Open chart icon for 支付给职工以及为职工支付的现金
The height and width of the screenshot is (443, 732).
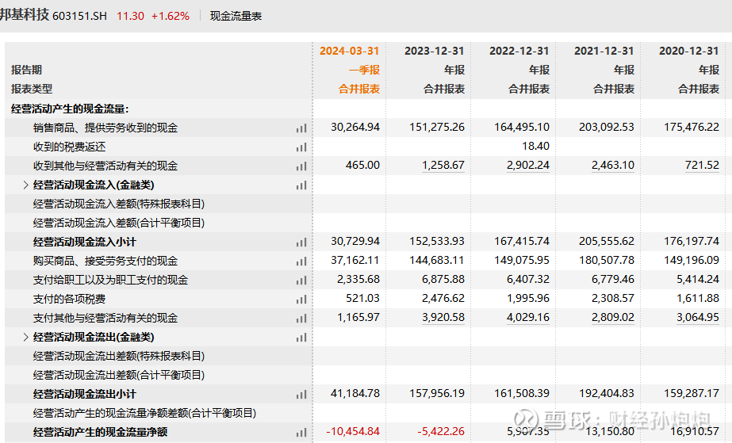click(301, 280)
